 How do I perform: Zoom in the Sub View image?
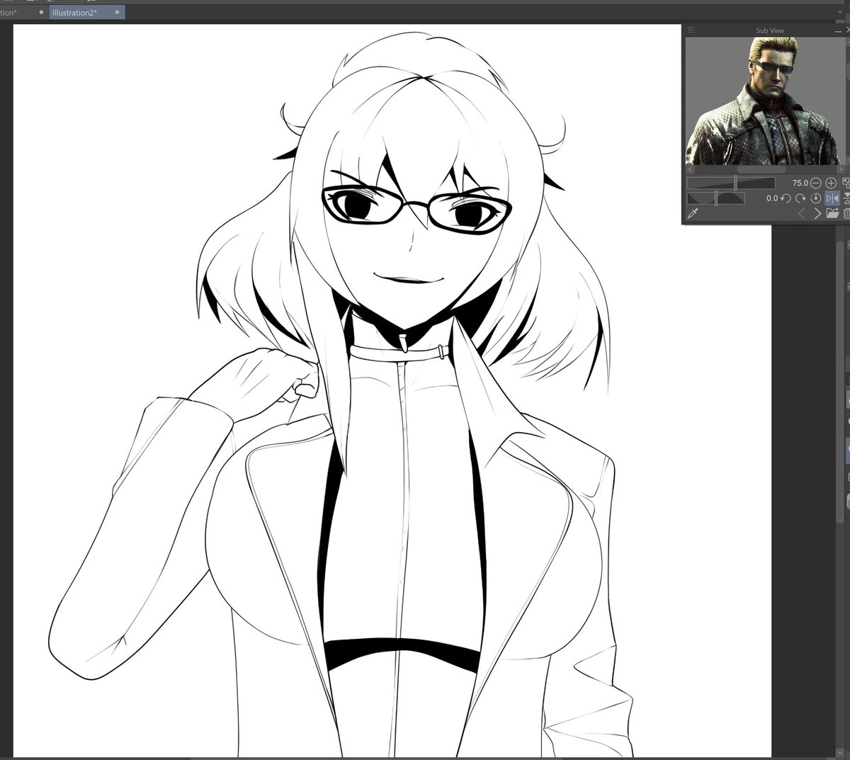(x=831, y=183)
